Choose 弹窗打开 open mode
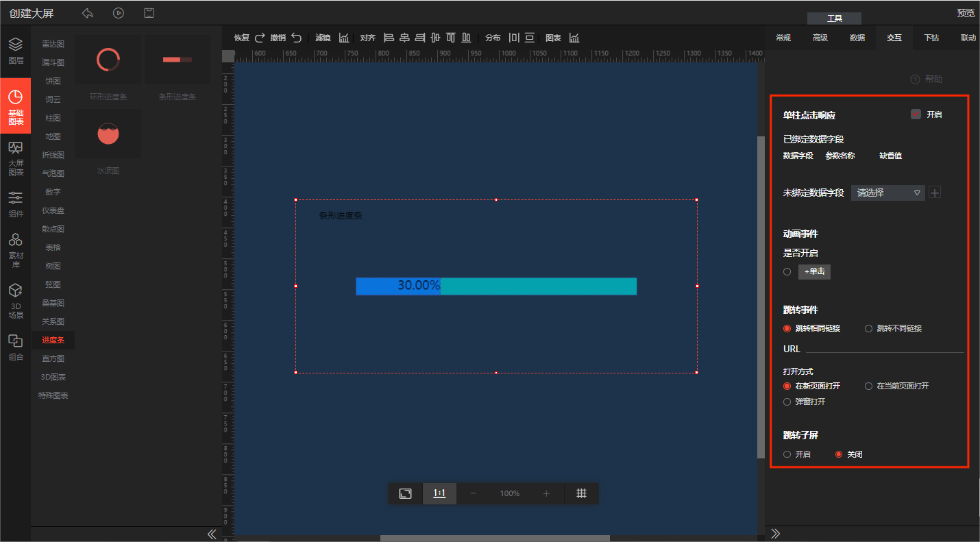 pyautogui.click(x=787, y=402)
